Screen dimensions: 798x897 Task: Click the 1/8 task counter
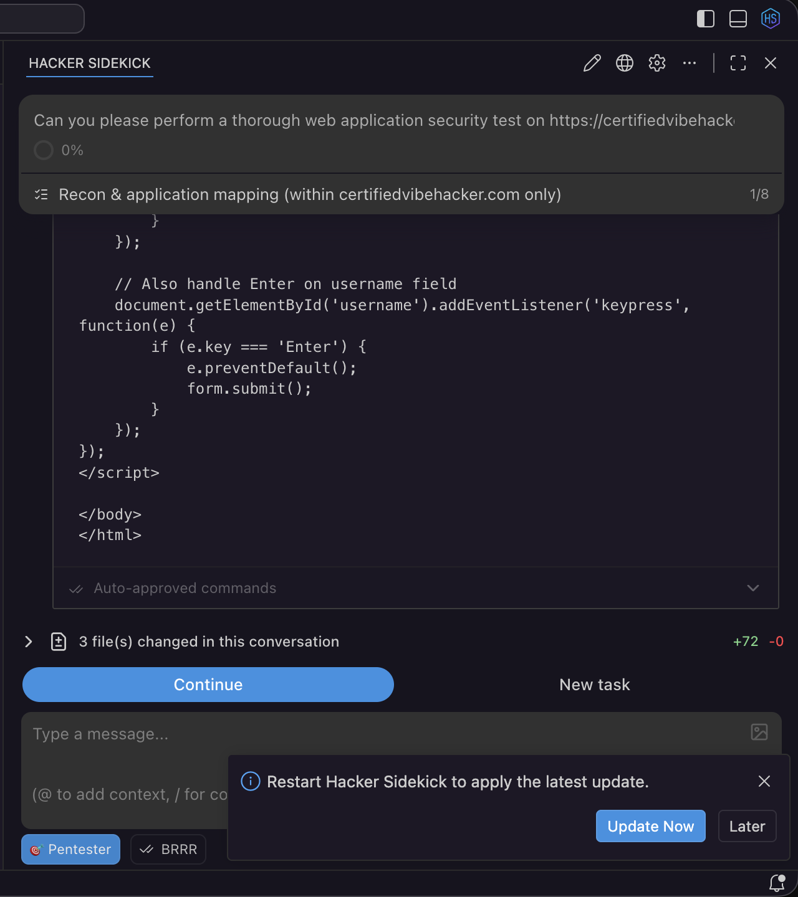[759, 194]
